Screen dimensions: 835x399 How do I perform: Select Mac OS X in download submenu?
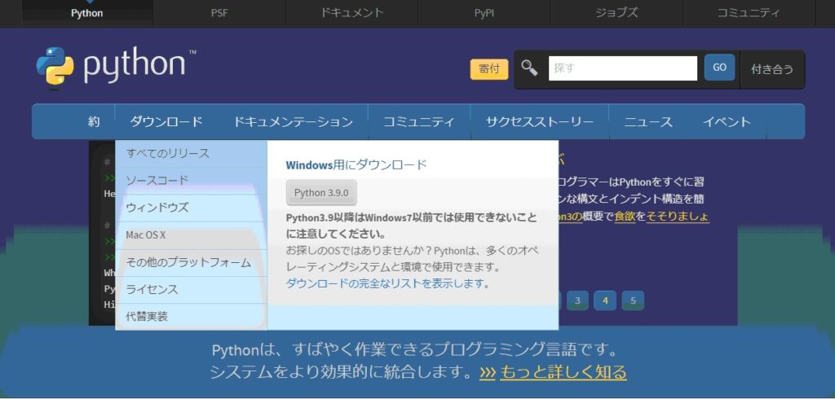pos(191,235)
